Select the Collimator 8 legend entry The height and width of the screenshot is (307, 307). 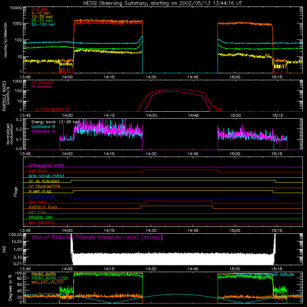43,127
